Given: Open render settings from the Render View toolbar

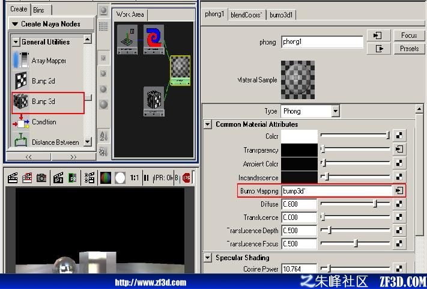Looking at the screenshot, I should point(89,178).
